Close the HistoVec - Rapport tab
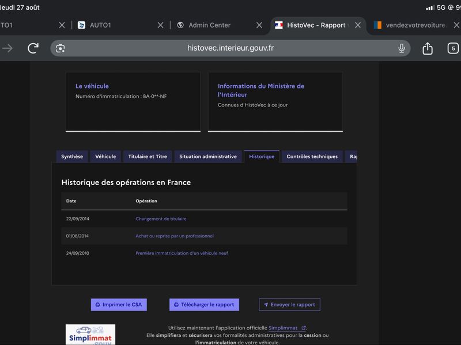Screen dimensions: 461x345 [358, 25]
